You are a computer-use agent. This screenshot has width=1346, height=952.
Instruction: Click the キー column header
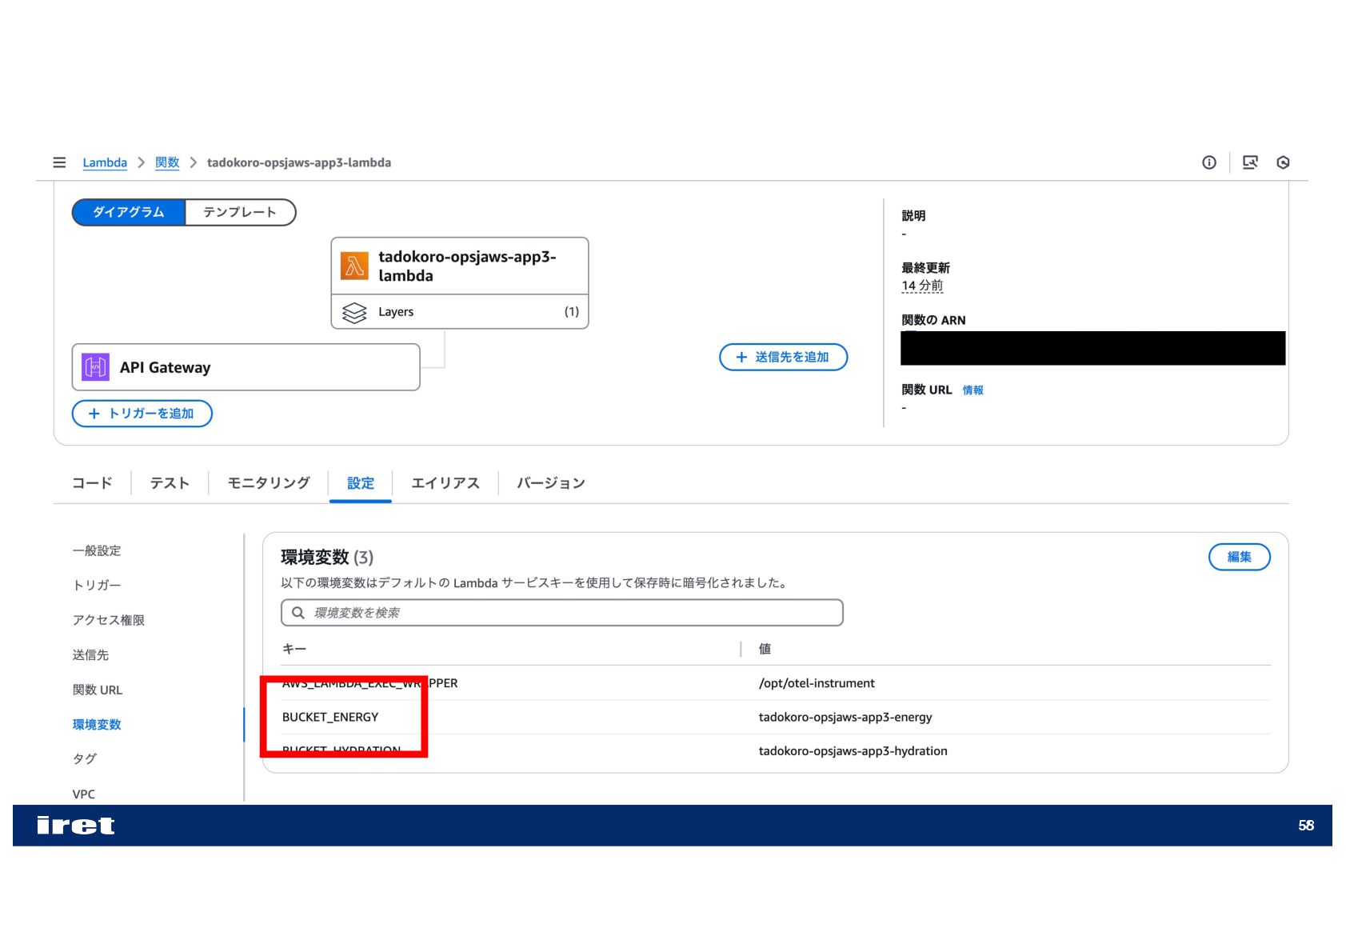coord(294,649)
